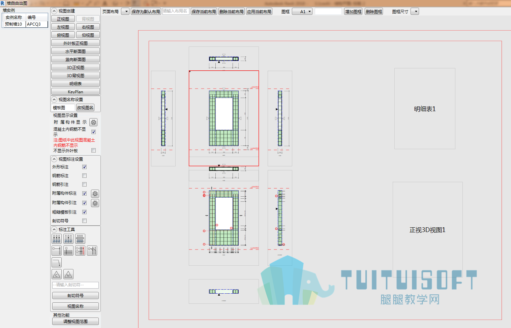Image resolution: width=511 pixels, height=328 pixels.
Task: Click the 删除图框 button
Action: [374, 11]
